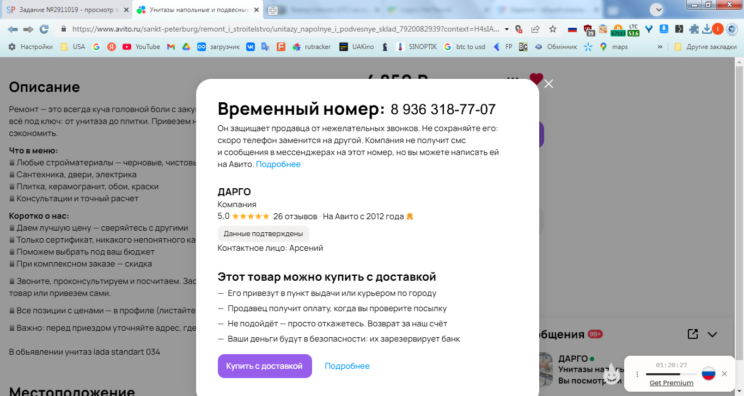Open the rutracker bookmark

point(312,47)
